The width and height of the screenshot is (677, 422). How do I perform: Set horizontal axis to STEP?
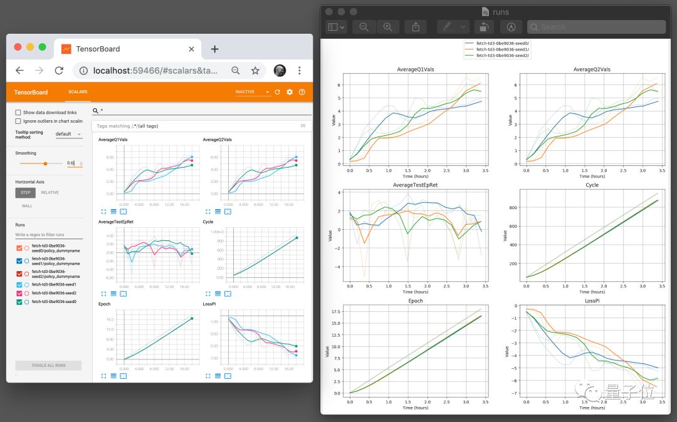[26, 193]
